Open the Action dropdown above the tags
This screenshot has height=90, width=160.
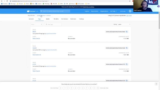[x=36, y=24]
